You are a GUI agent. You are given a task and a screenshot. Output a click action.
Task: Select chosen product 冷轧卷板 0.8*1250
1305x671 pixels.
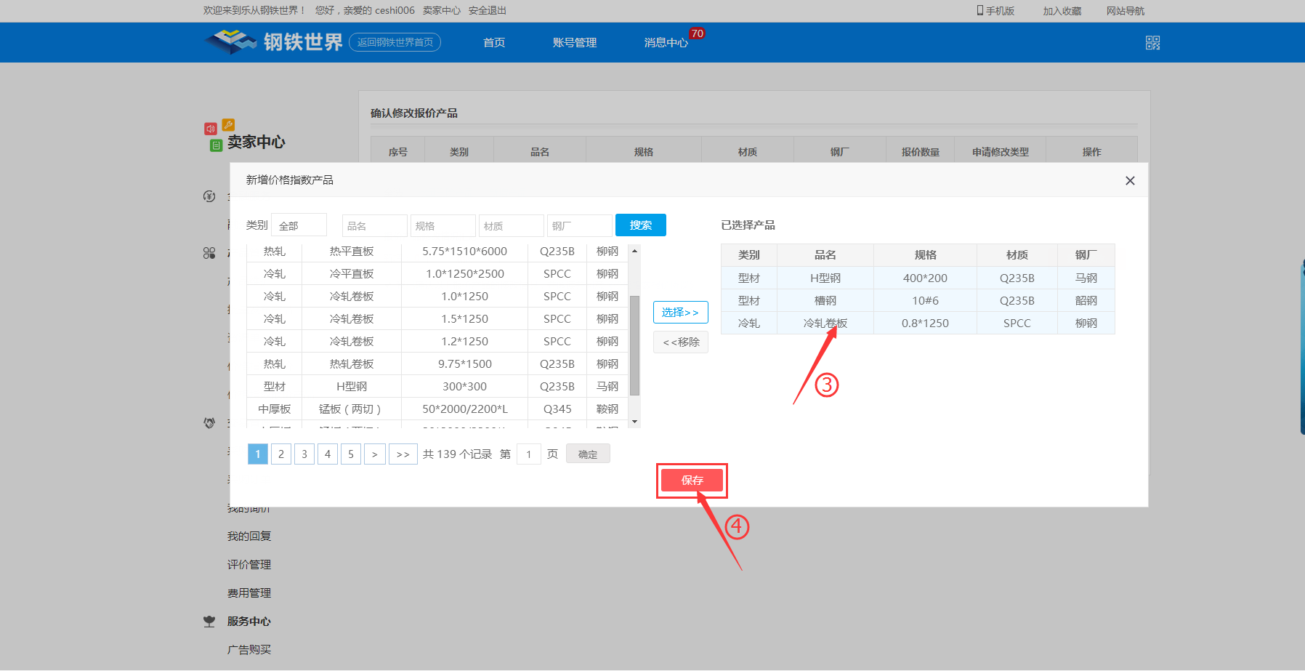click(918, 324)
